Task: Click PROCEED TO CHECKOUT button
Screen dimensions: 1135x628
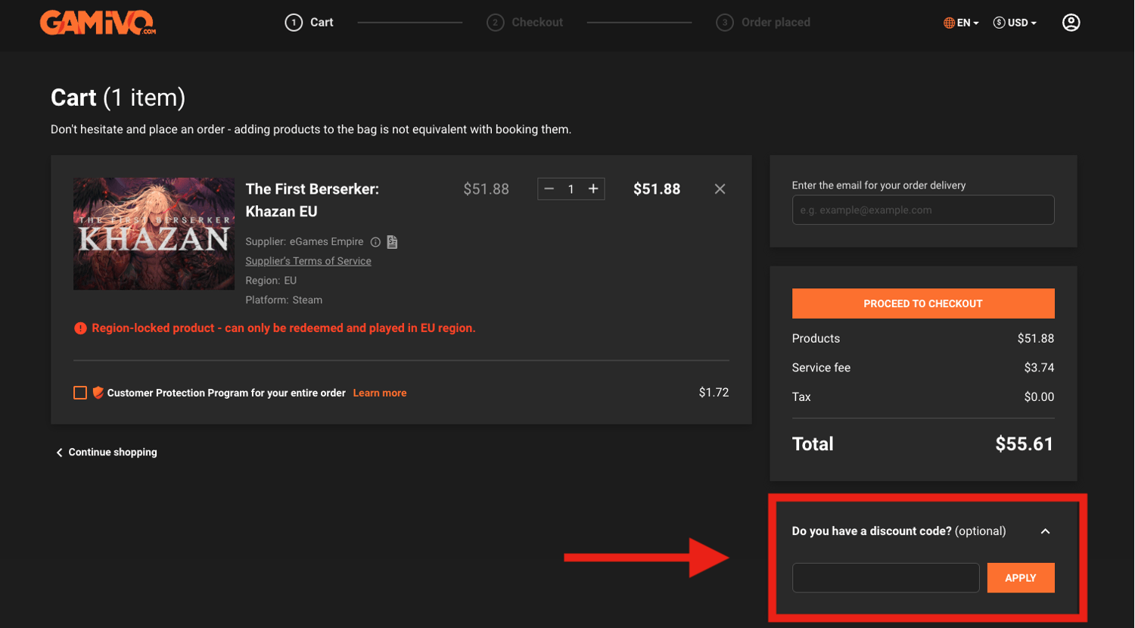Action: [923, 303]
